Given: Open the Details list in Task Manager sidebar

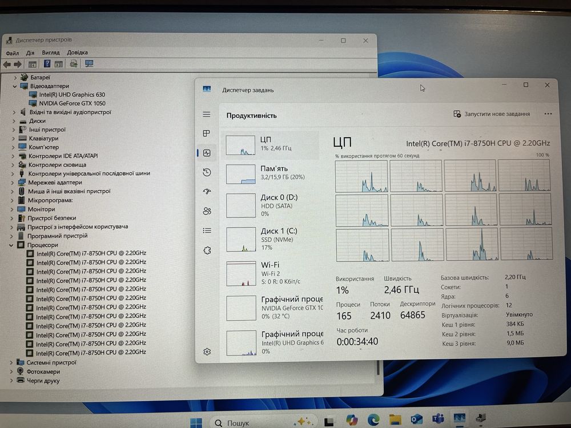Looking at the screenshot, I should (x=207, y=231).
